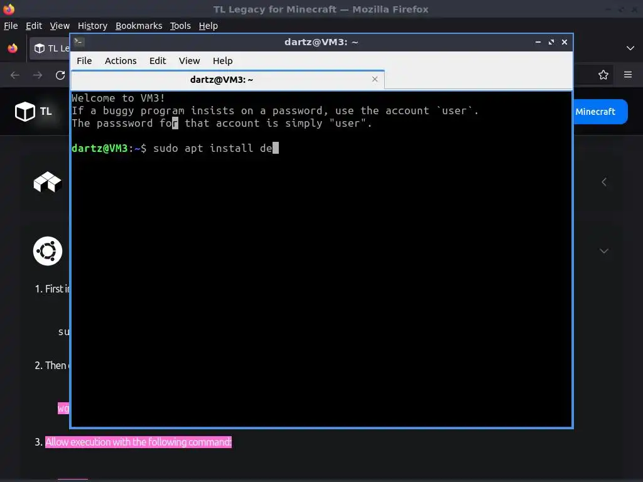Click Firefox logo in window title bar

coord(9,9)
